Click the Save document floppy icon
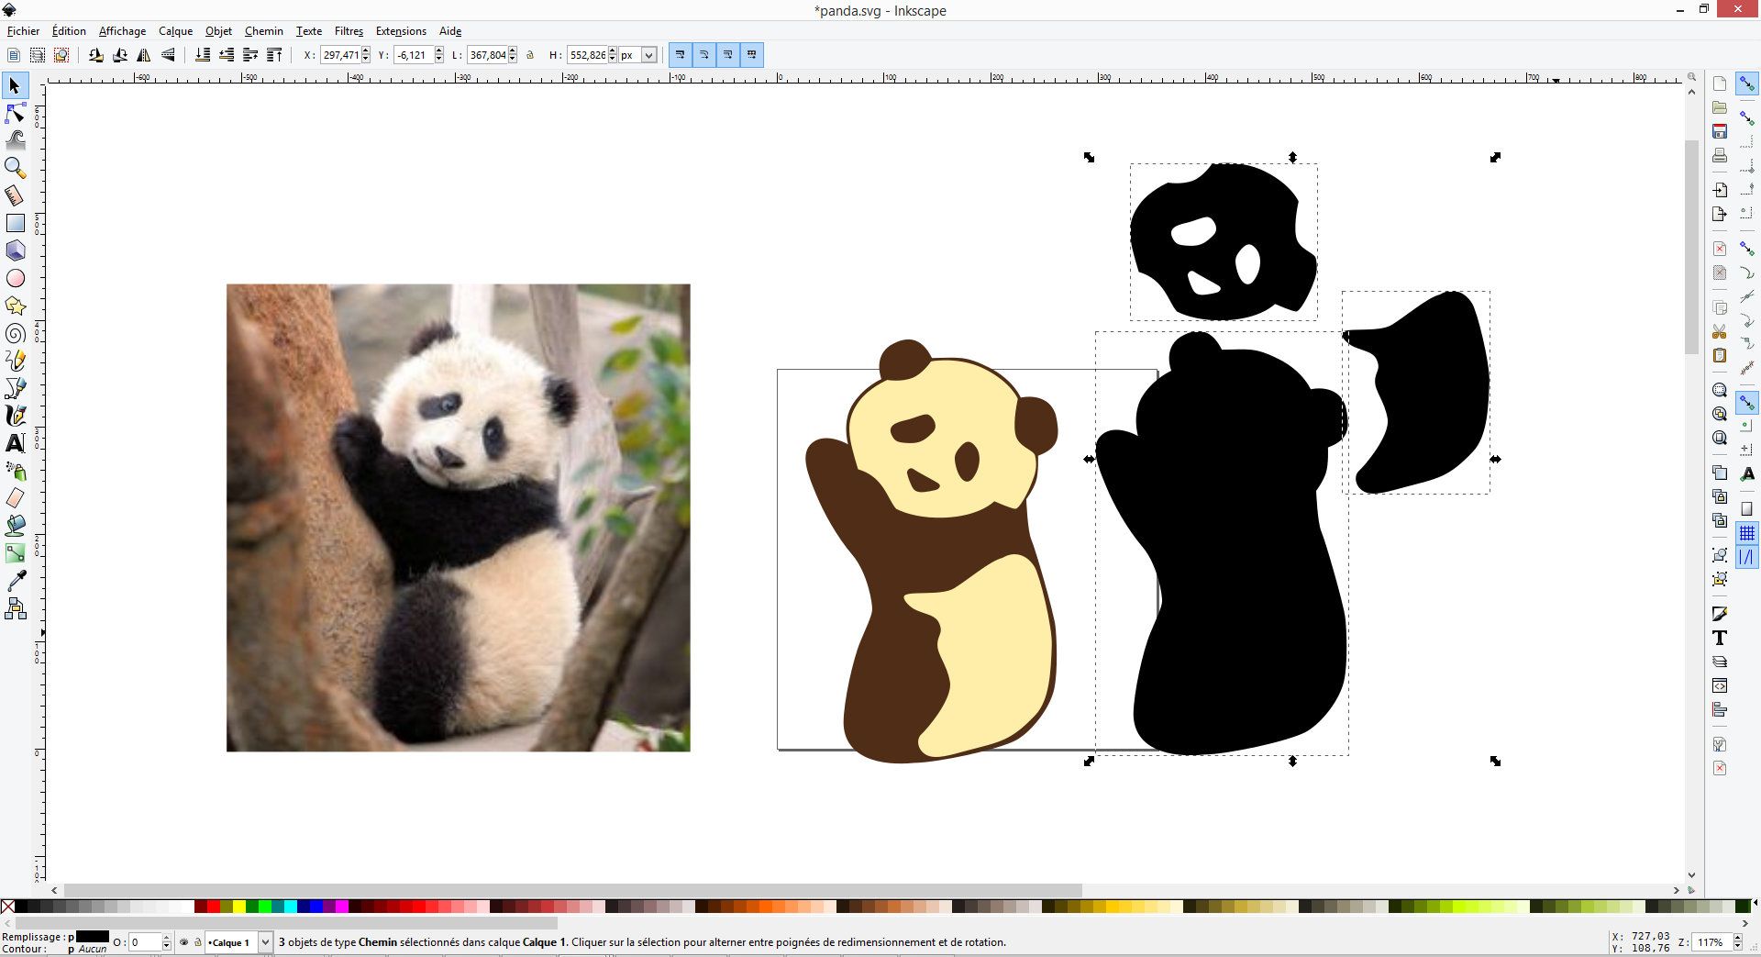 1720,131
